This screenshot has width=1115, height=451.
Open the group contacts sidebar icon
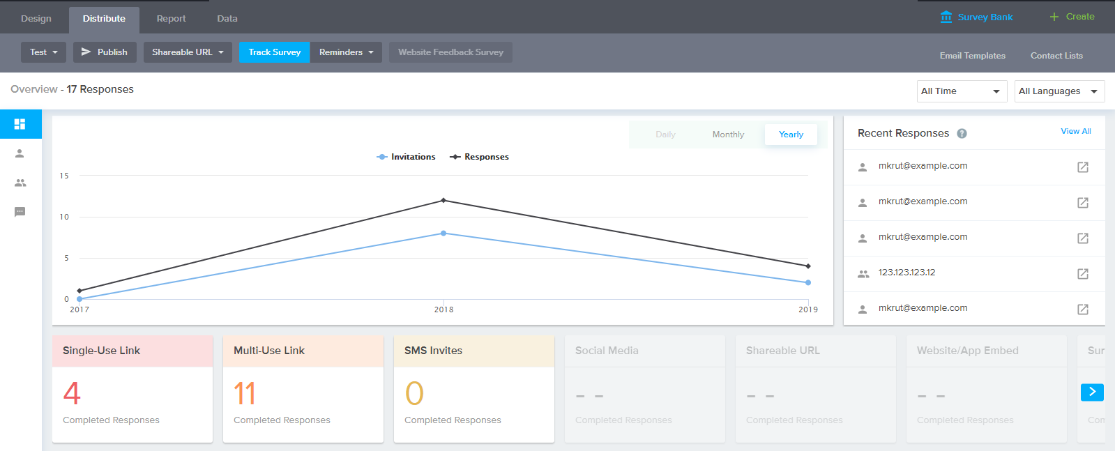pos(20,183)
